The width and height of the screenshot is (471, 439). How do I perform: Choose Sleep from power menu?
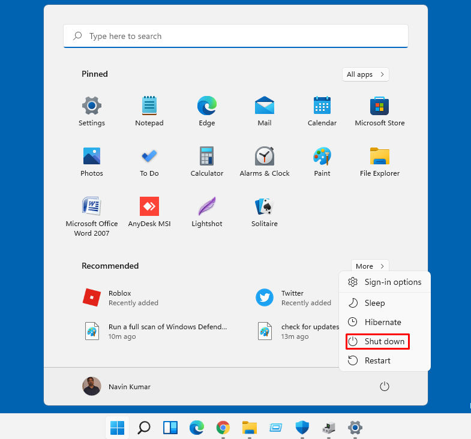pos(385,303)
